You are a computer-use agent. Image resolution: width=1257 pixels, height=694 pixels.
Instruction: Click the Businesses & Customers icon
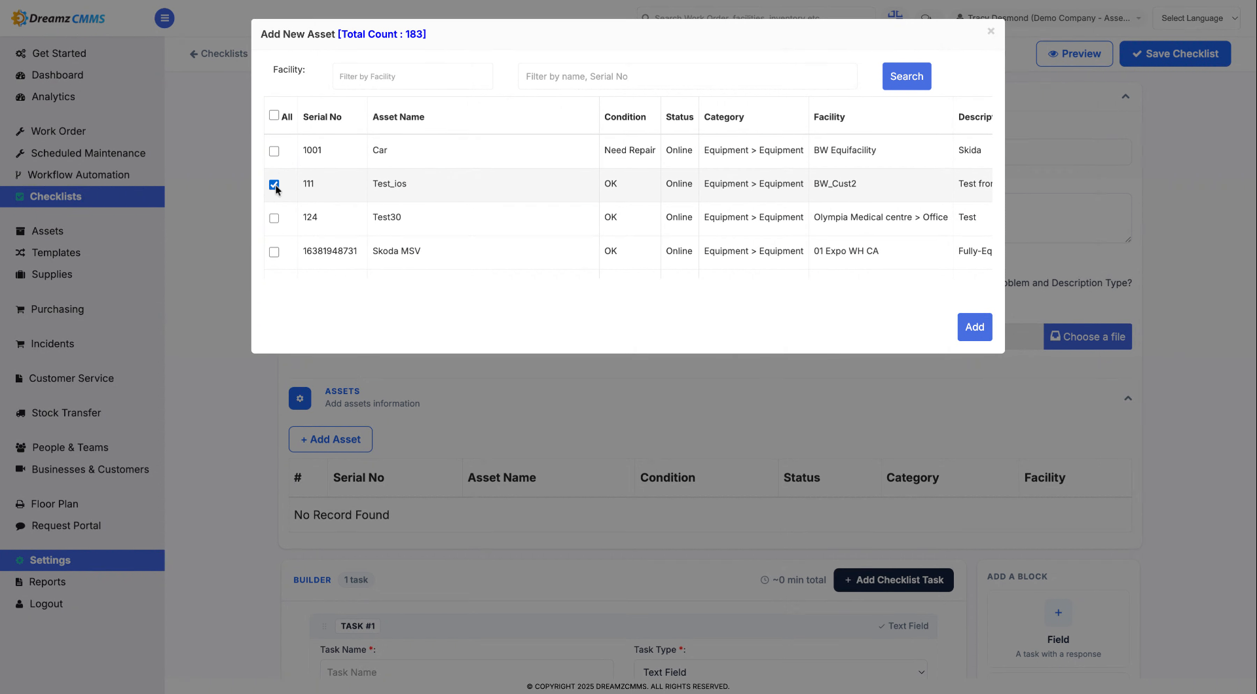[20, 469]
